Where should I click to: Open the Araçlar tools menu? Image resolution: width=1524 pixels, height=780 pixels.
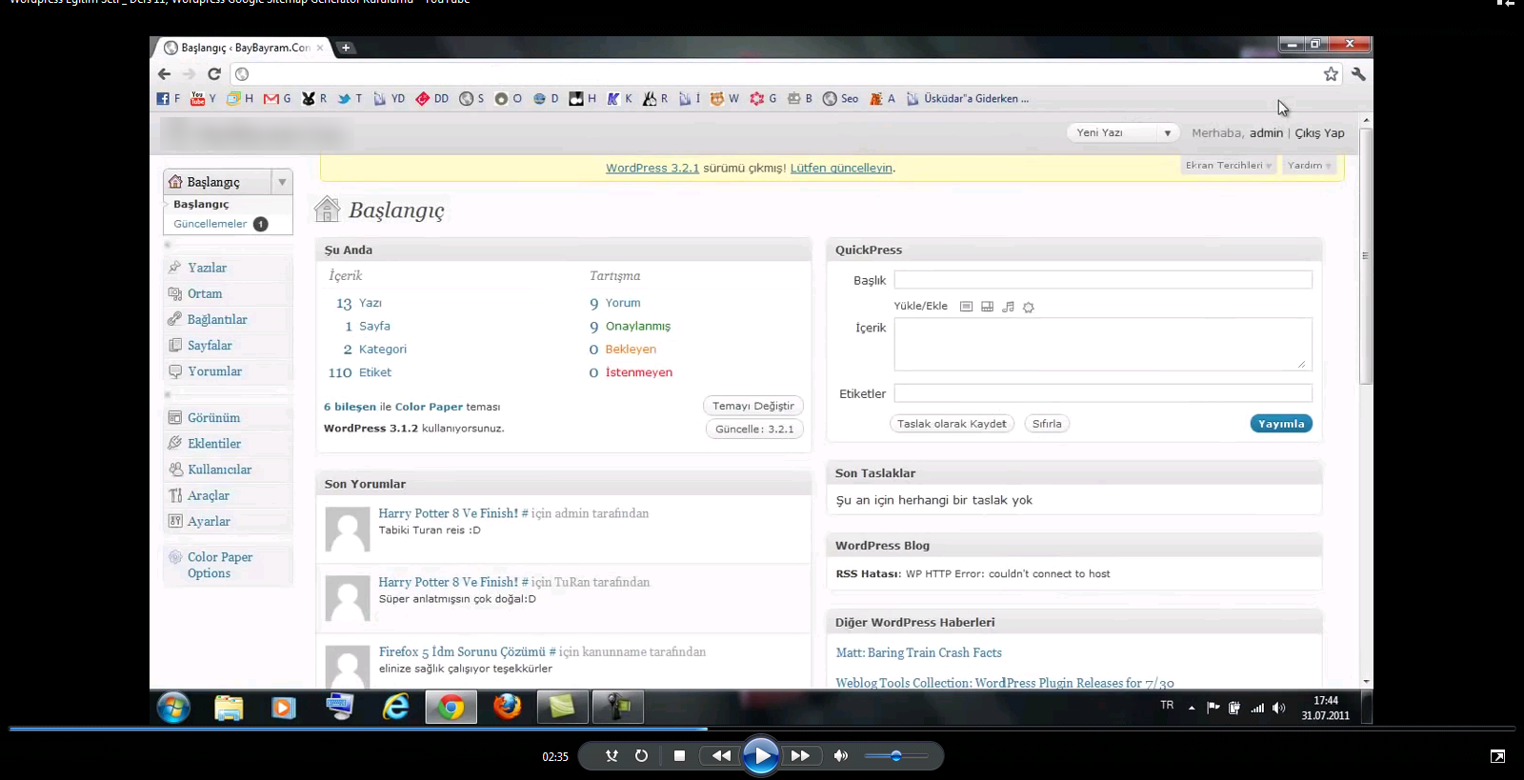coord(209,495)
